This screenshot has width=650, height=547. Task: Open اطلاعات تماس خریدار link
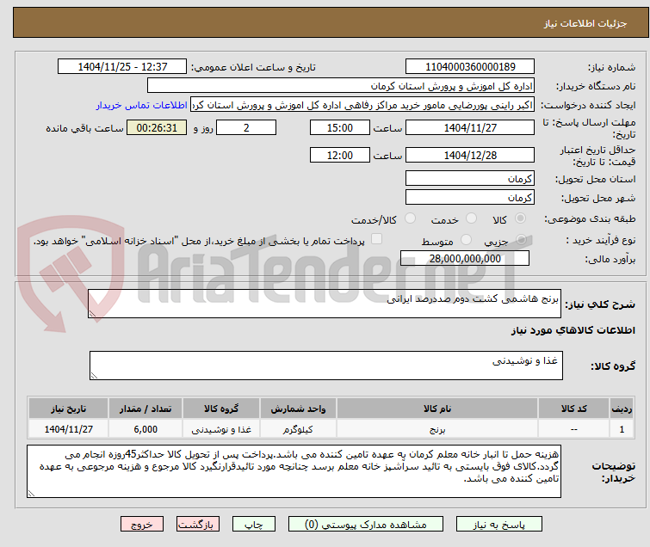point(142,105)
